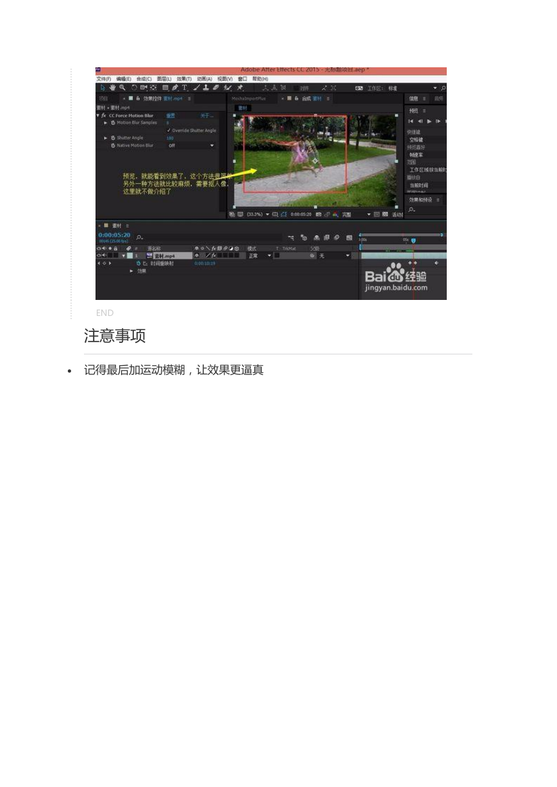Open the 动画(A) menu

[x=204, y=79]
